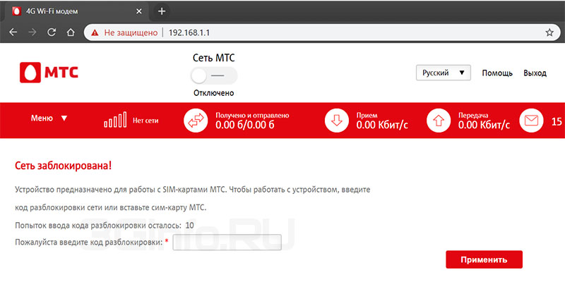This screenshot has height=294, width=565.
Task: Click the signal strength bars icon
Action: click(x=115, y=119)
